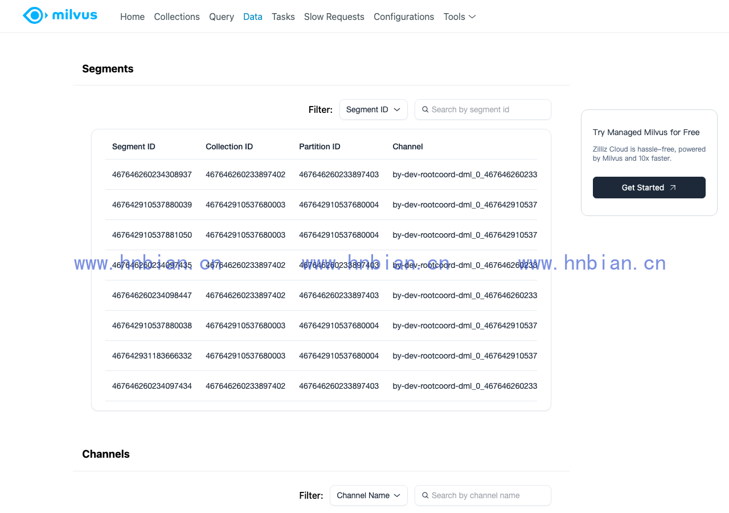Click the Segments section heading
This screenshot has height=513, width=729.
[108, 68]
